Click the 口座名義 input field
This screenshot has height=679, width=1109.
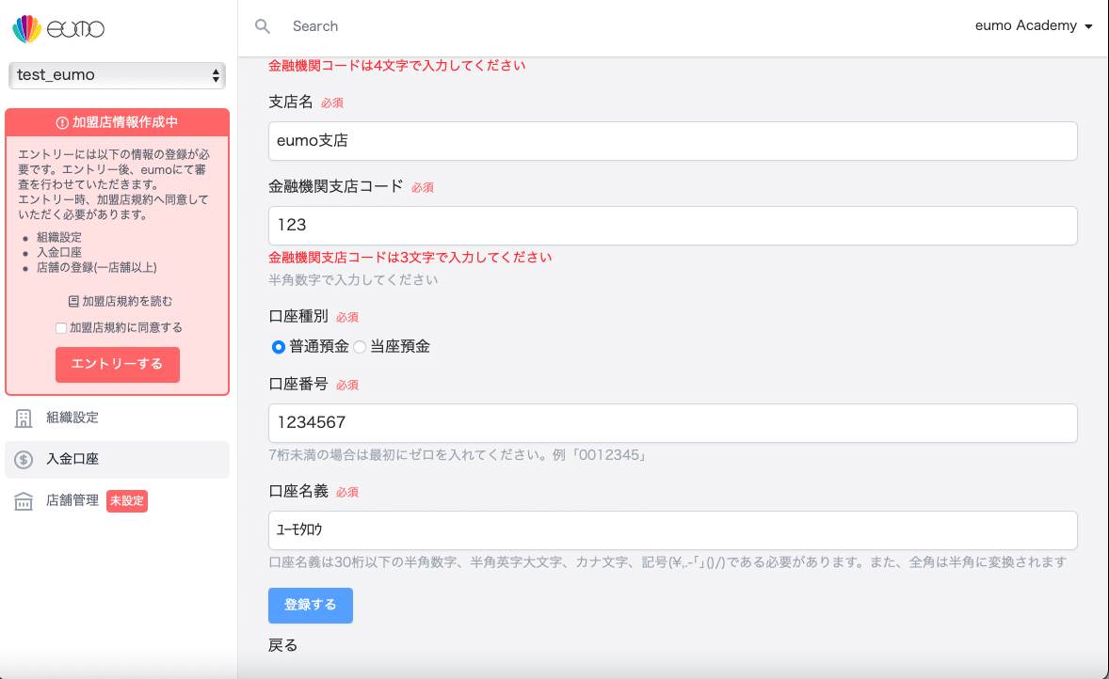click(x=672, y=529)
